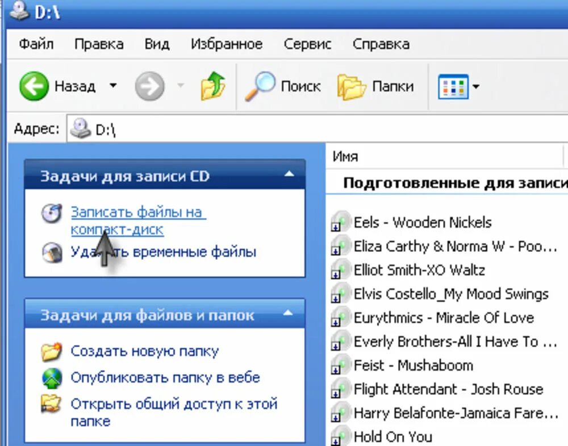
Task: Select file Hold On You
Action: click(x=393, y=436)
